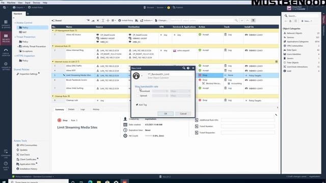
Task: Click the rulebase filter icon
Action: 253,20
